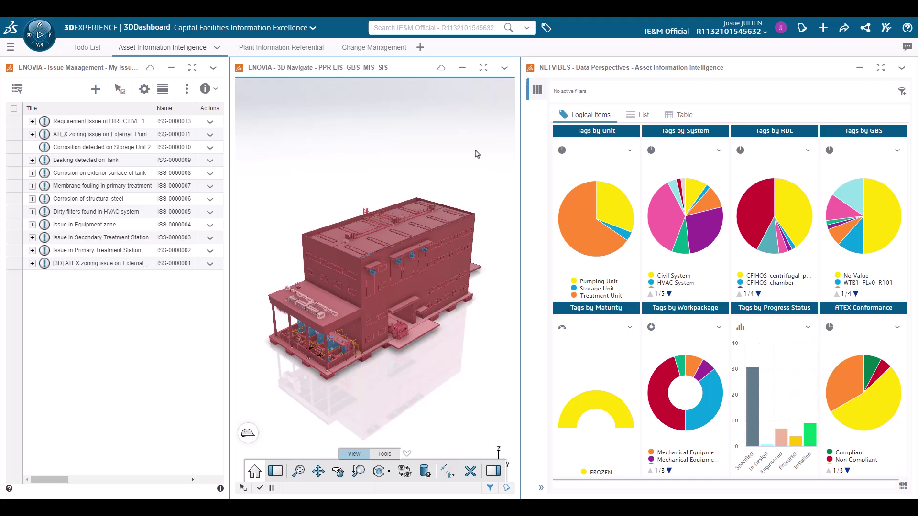Viewport: 918px width, 516px height.
Task: Open the Issue Management gear settings
Action: (144, 89)
